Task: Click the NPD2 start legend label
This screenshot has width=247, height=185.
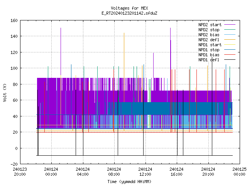Action: point(210,25)
